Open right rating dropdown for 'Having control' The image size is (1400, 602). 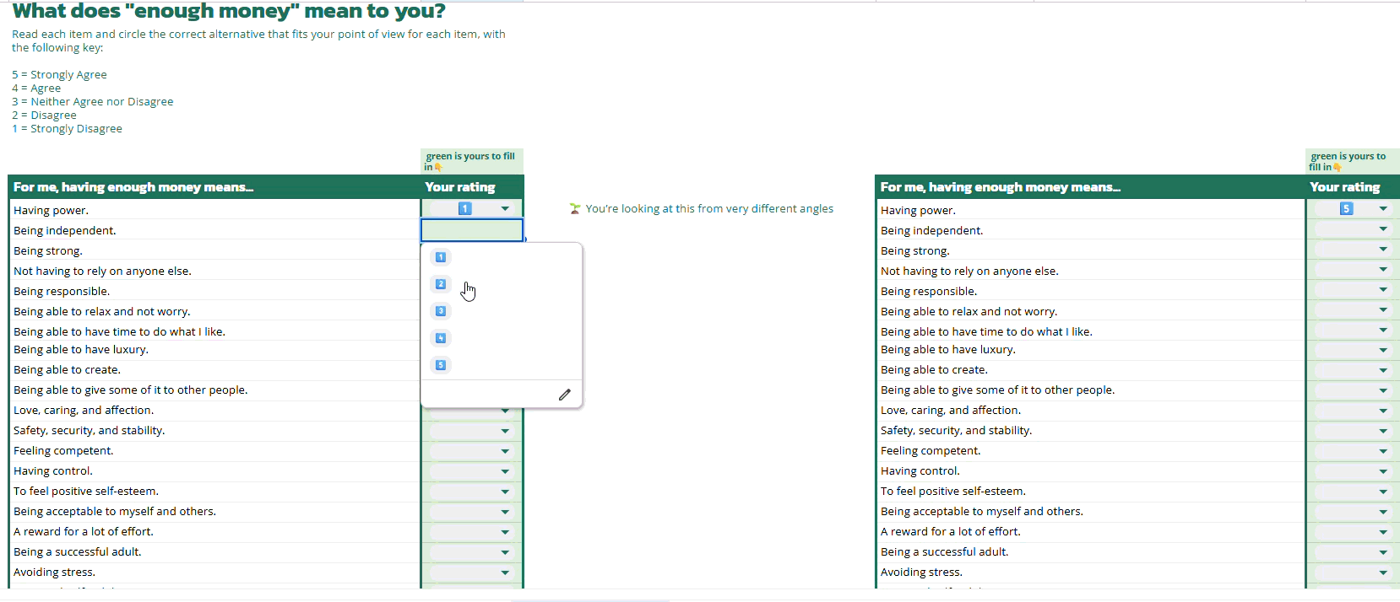pos(1383,471)
